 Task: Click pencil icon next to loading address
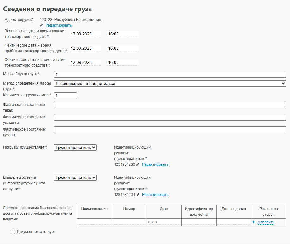pos(41,25)
